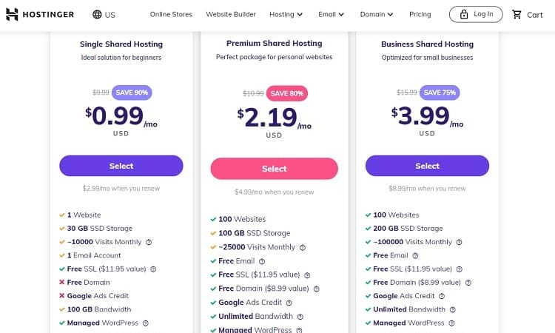Expand the Domain dropdown menu
The image size is (555, 333).
(x=377, y=15)
